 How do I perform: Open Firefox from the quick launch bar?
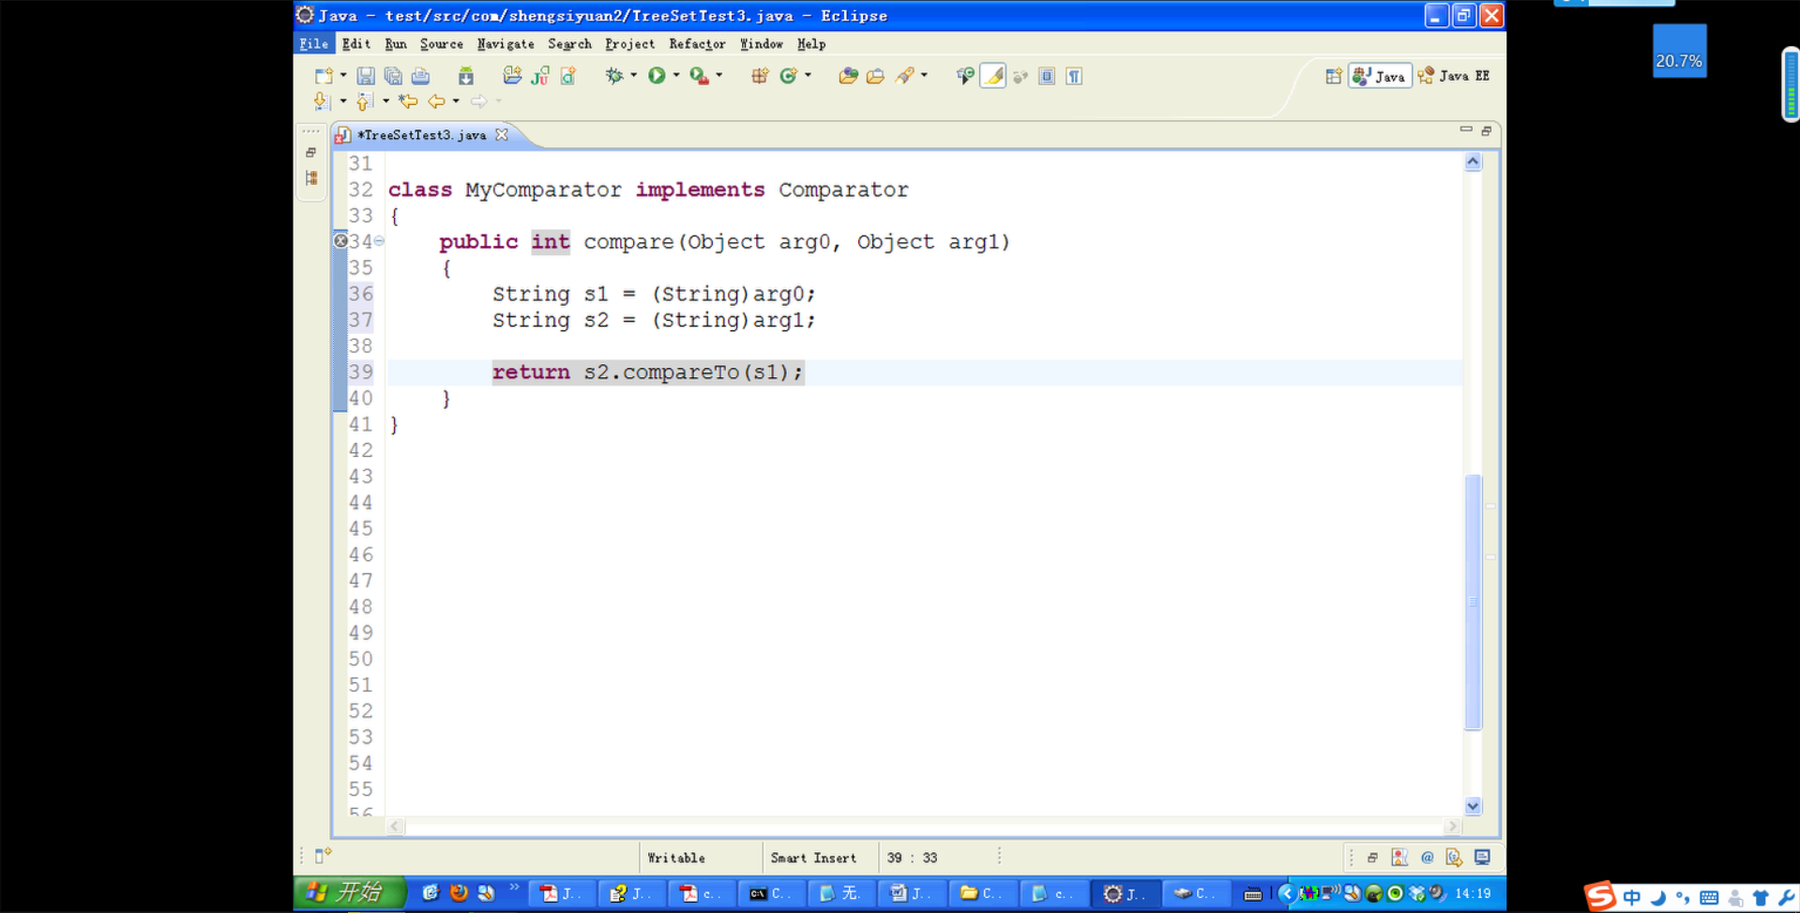[459, 893]
